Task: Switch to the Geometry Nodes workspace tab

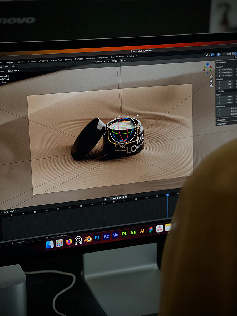Action: (x=117, y=57)
